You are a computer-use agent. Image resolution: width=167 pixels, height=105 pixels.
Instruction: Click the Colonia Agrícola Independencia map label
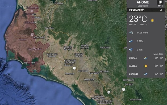coord(105,102)
